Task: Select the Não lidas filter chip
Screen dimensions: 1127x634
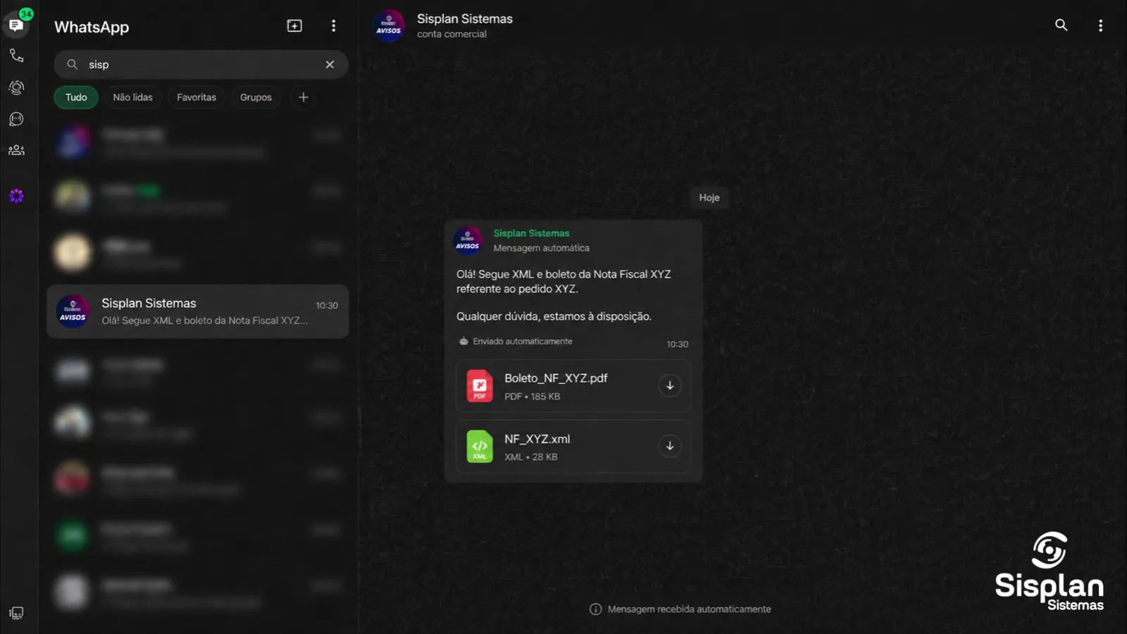Action: coord(132,97)
